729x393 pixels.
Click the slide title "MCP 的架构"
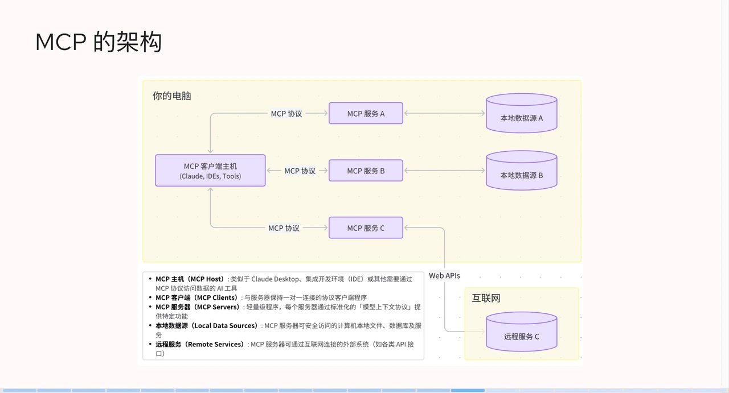point(99,43)
